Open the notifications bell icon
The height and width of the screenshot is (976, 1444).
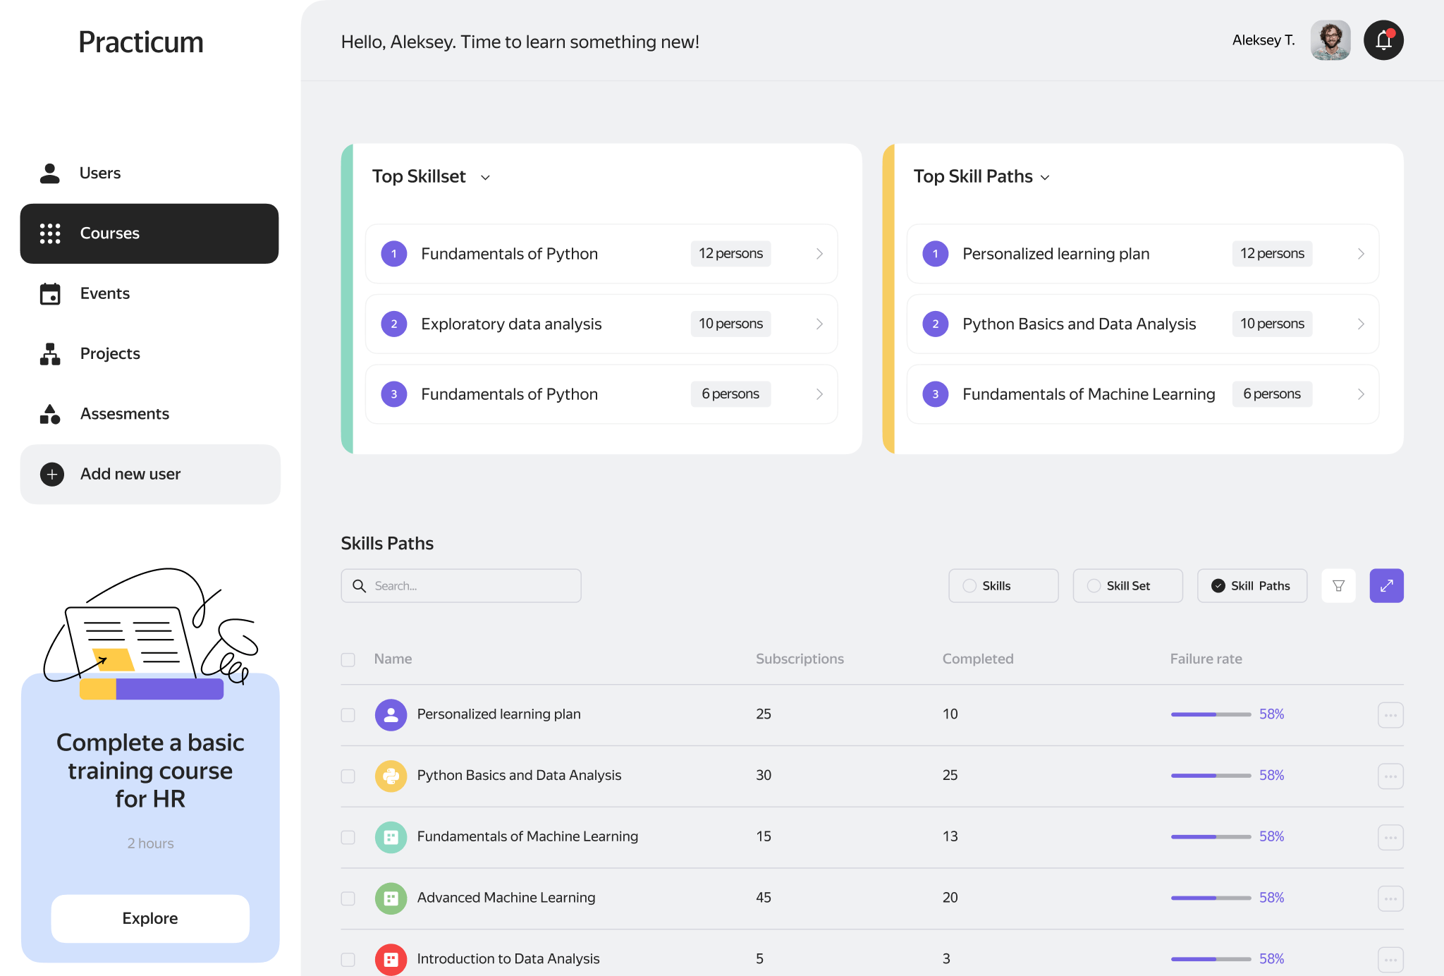pyautogui.click(x=1383, y=41)
